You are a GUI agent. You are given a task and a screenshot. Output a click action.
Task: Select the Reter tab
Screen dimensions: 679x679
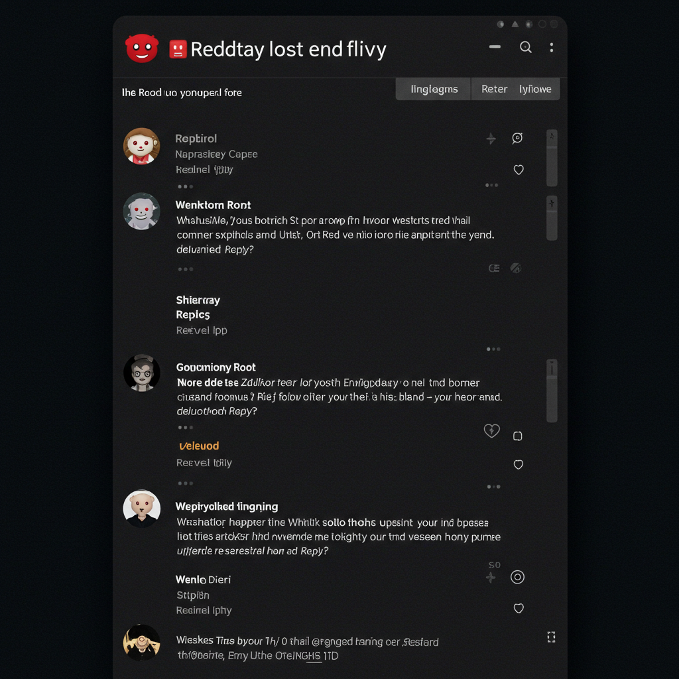coord(494,90)
